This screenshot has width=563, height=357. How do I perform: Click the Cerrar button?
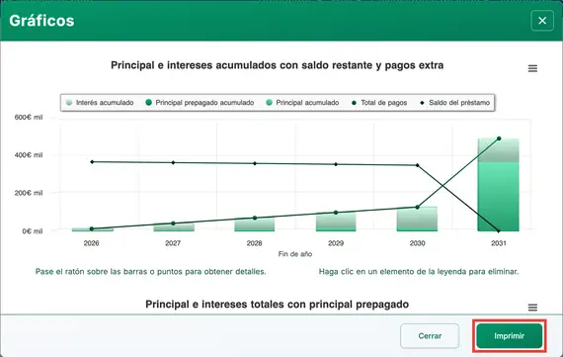[430, 336]
